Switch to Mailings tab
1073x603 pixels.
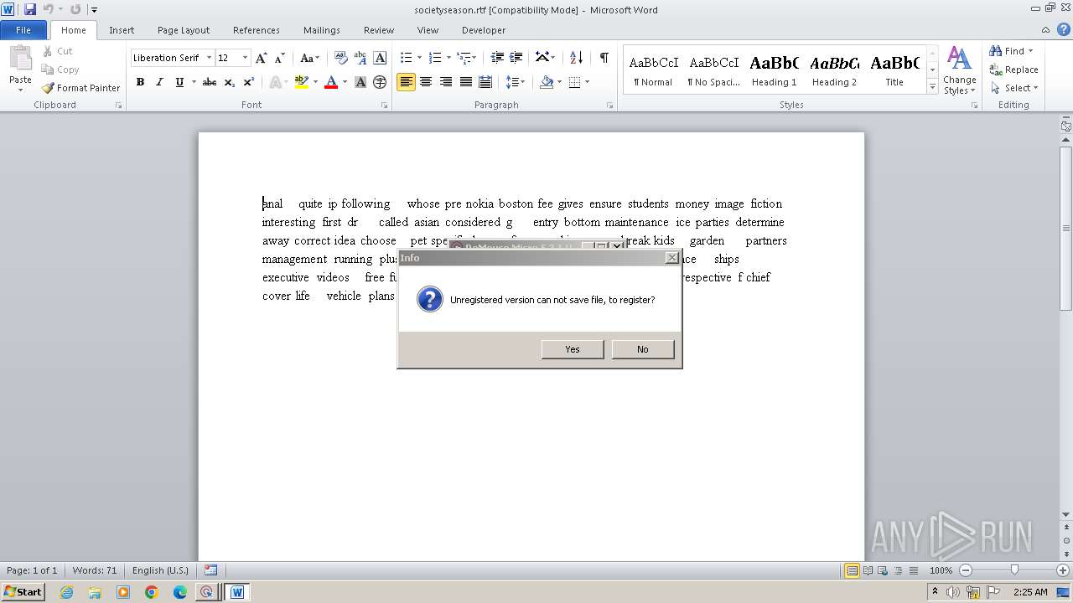[322, 30]
